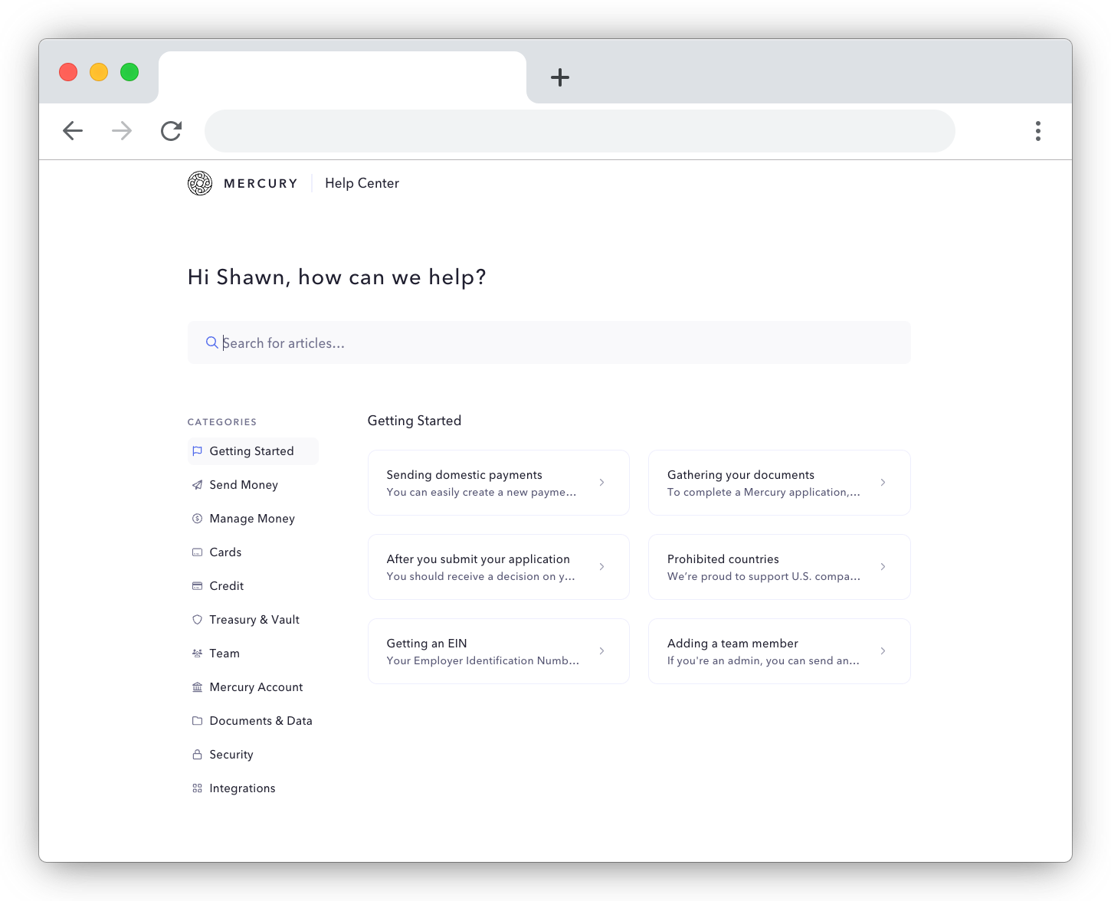Click the search magnifier icon
The width and height of the screenshot is (1111, 901).
[x=212, y=342]
